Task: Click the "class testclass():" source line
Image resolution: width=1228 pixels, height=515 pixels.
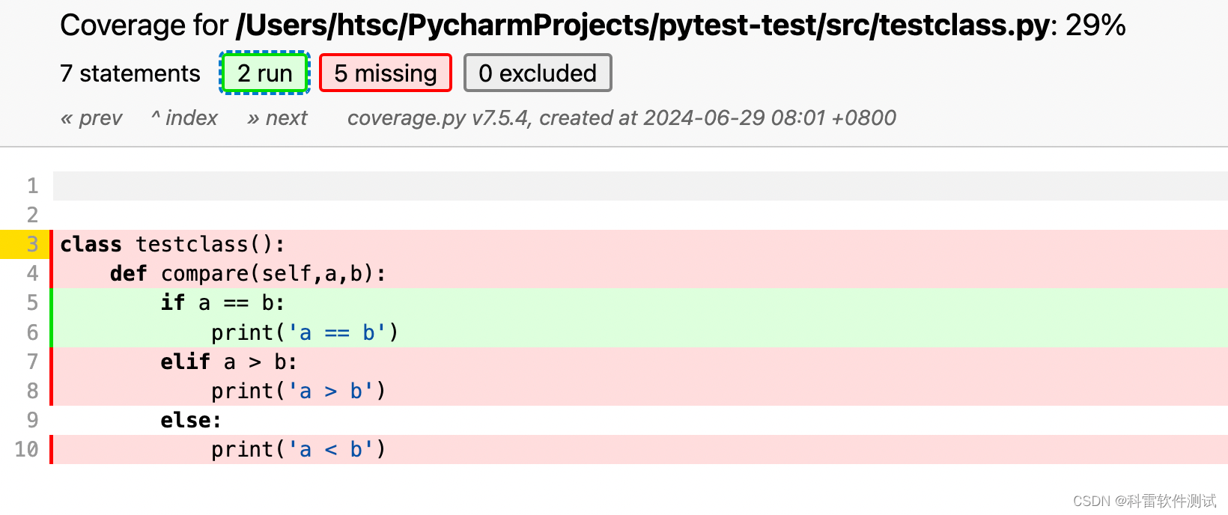Action: point(173,244)
